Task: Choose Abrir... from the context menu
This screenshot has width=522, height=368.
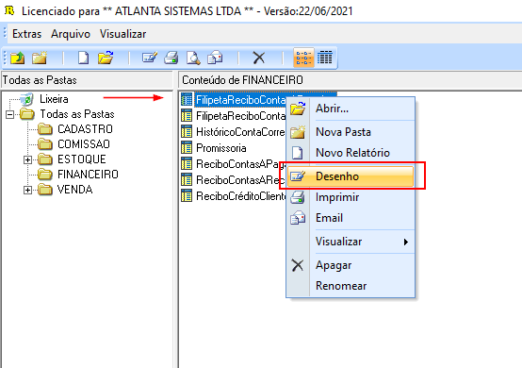Action: coord(351,109)
